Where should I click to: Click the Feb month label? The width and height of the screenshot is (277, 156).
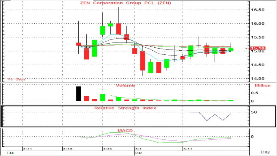pyautogui.click(x=10, y=153)
